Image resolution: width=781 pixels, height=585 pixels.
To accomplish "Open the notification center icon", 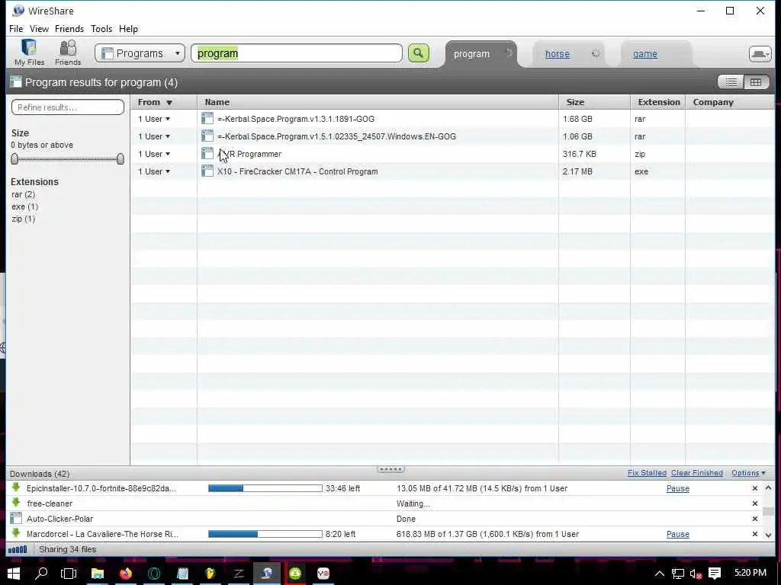I will pyautogui.click(x=715, y=574).
